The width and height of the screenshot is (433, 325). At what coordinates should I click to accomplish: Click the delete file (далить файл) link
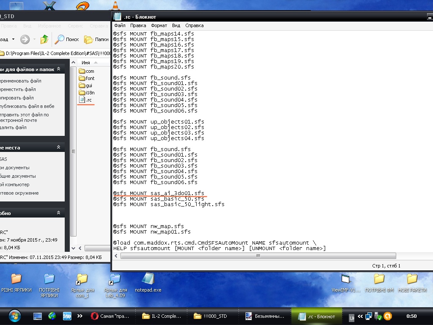(14, 127)
